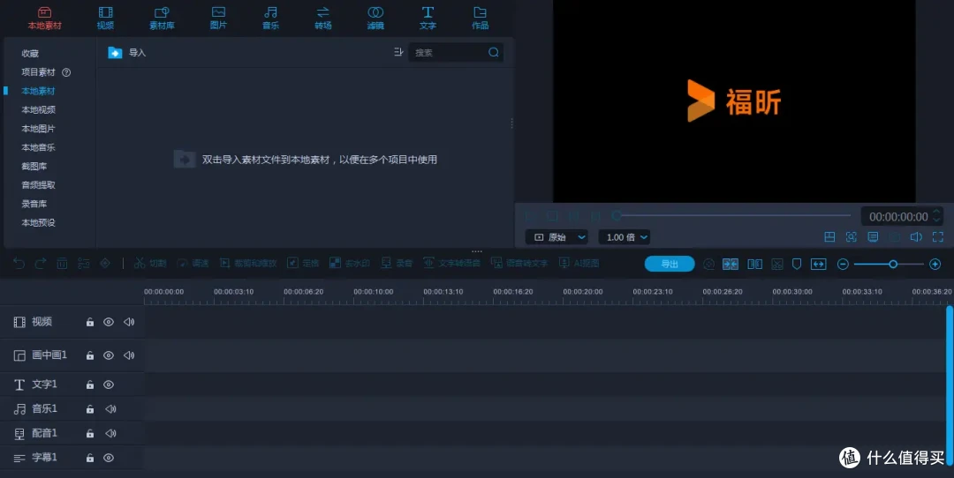Switch to the 滤镜 filters tab
Screen dimensions: 954x478
(375, 19)
